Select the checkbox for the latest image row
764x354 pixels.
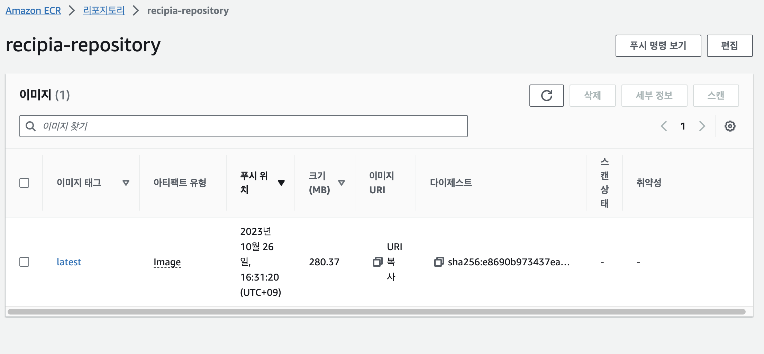(x=24, y=262)
